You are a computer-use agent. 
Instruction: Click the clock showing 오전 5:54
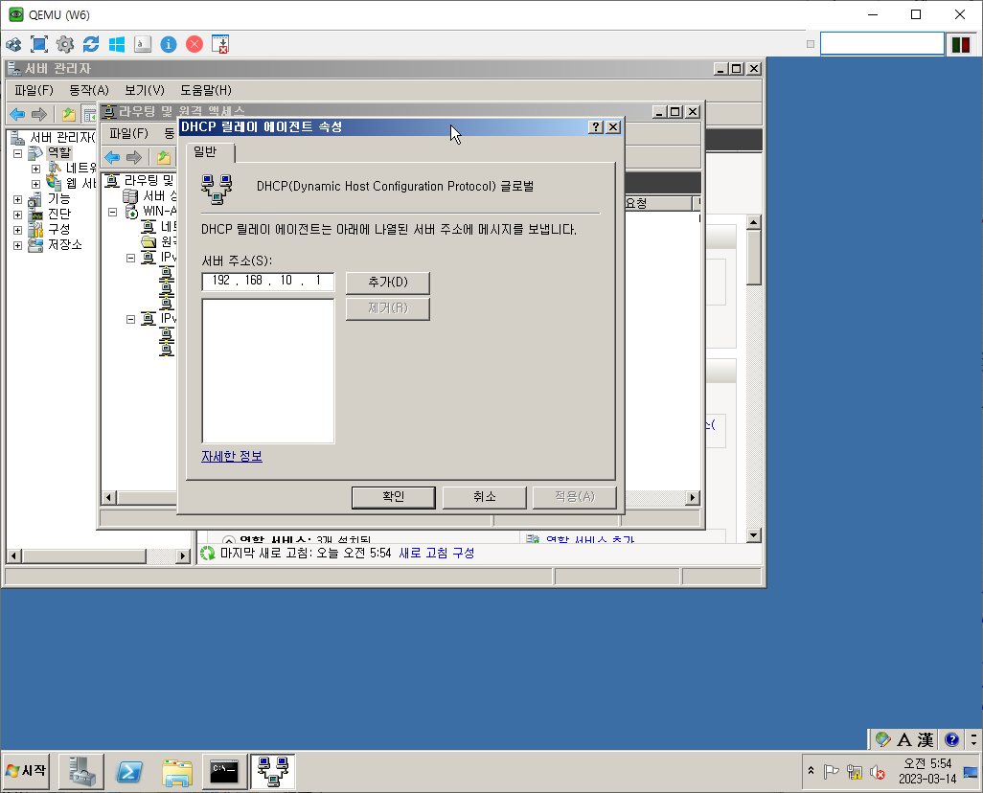[x=927, y=763]
